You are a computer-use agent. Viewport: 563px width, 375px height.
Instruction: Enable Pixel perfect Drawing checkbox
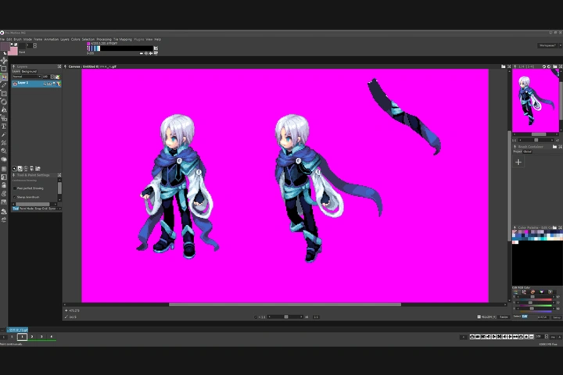coord(15,188)
